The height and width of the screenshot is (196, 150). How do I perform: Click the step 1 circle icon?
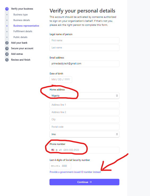[7, 9]
